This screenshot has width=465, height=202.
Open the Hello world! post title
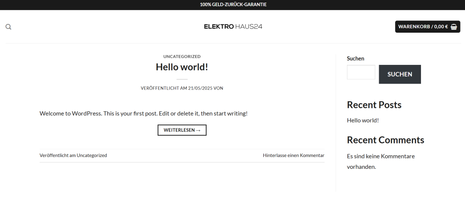click(x=182, y=67)
